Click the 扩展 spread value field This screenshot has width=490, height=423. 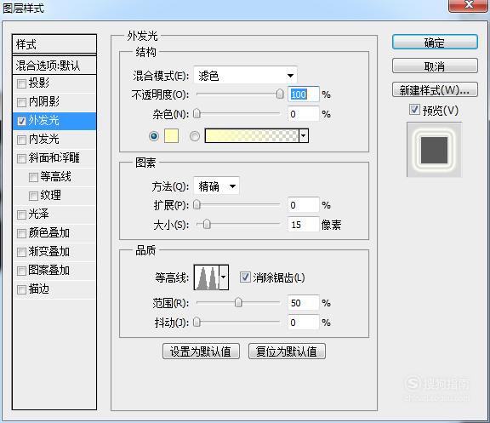304,205
